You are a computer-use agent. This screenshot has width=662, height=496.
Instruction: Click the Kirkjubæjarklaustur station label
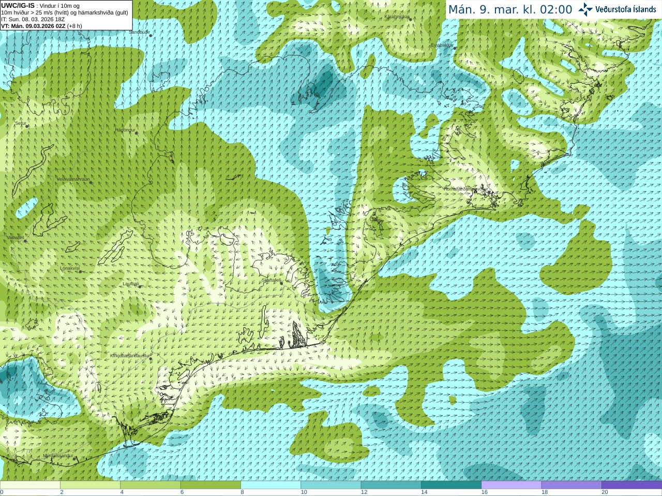tap(130, 356)
